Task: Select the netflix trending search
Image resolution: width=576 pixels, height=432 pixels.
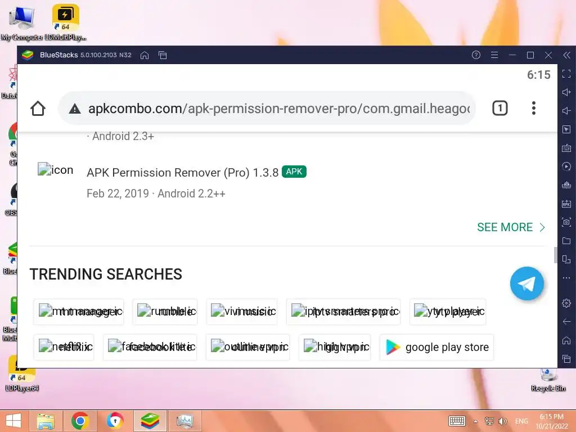Action: 64,347
